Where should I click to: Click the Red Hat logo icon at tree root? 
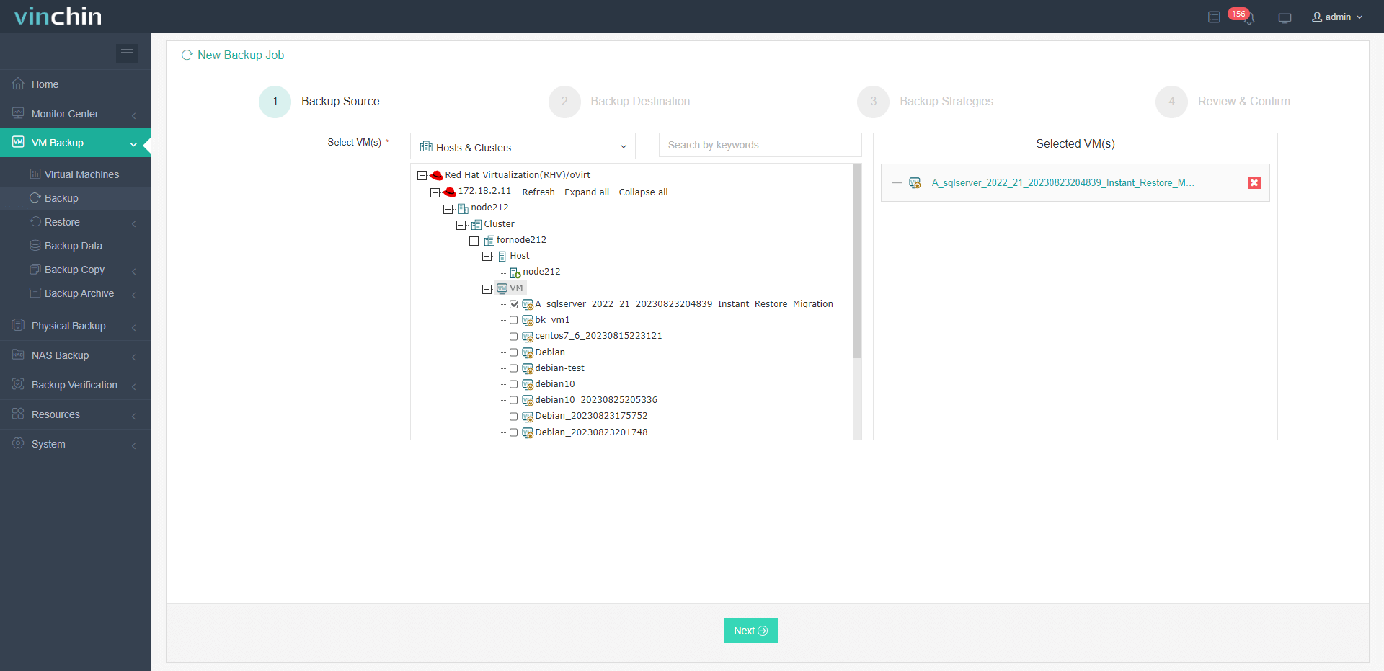coord(437,175)
